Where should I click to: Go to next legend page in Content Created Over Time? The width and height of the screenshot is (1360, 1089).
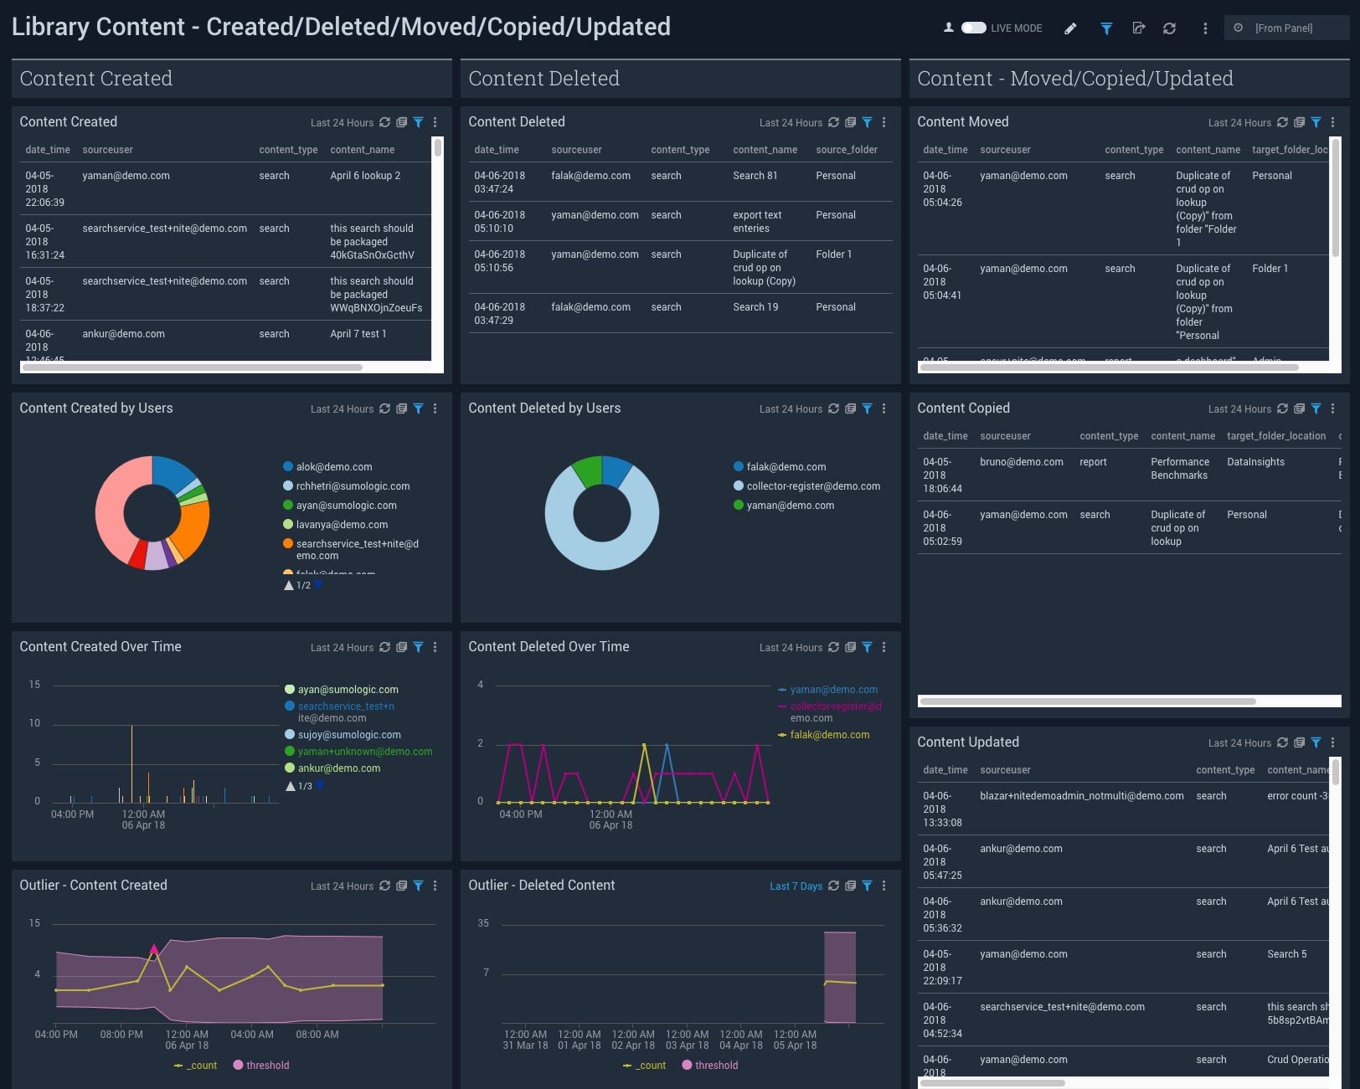pyautogui.click(x=320, y=786)
